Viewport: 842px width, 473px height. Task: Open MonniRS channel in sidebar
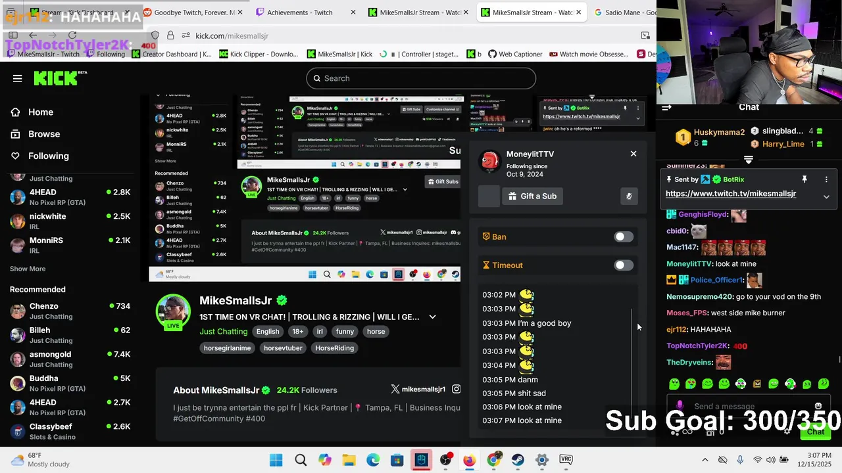[70, 245]
